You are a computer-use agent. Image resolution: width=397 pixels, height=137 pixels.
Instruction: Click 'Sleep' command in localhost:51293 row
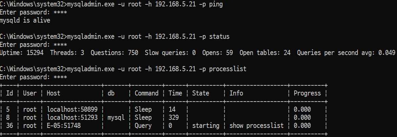[143, 117]
